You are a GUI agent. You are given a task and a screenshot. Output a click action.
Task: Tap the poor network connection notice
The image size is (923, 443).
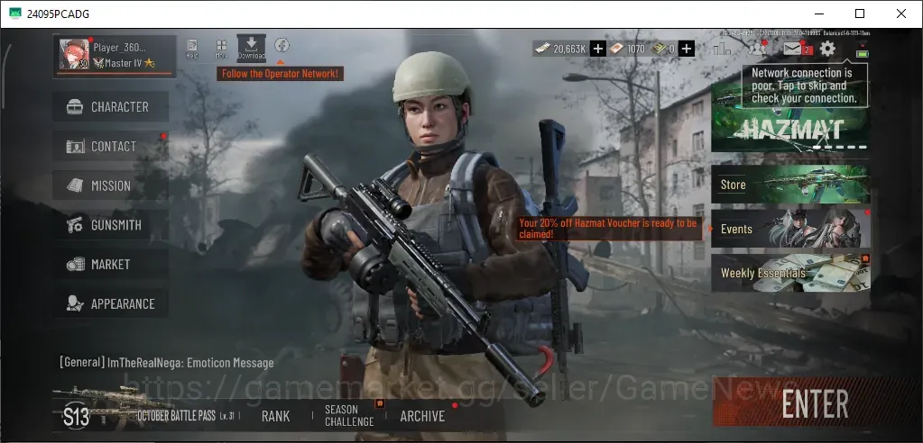(804, 86)
